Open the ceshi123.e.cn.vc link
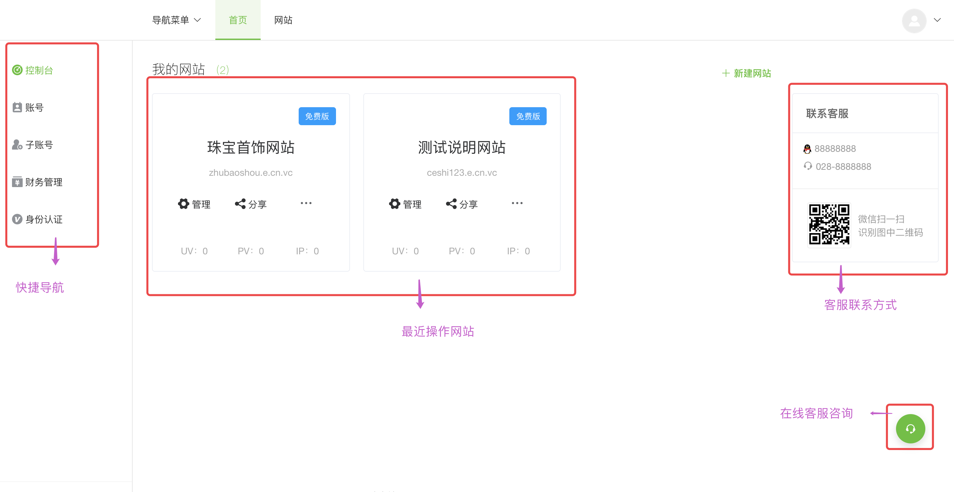Image resolution: width=954 pixels, height=492 pixels. 462,173
